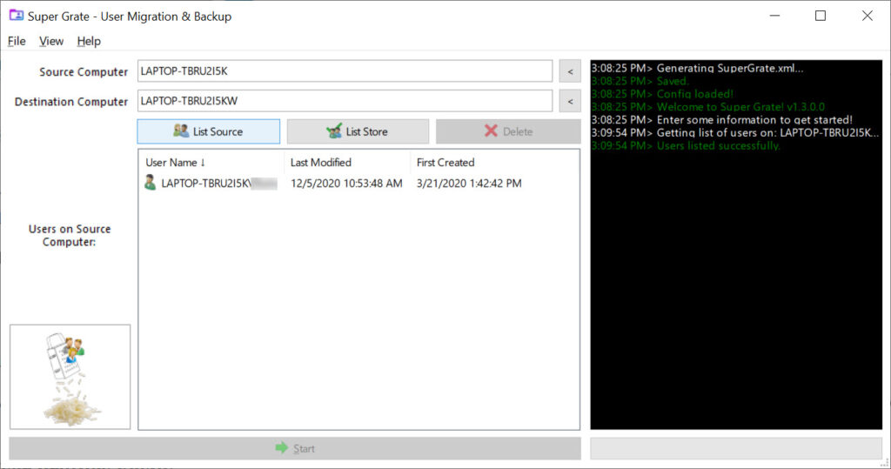Click the 3/21/2020 1:42:42 PM cell
Image resolution: width=891 pixels, height=469 pixels.
tap(469, 183)
